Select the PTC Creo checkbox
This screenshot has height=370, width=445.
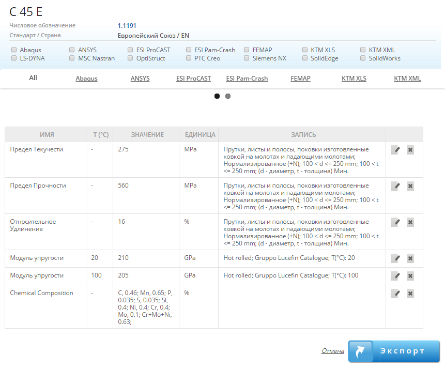[x=189, y=58]
